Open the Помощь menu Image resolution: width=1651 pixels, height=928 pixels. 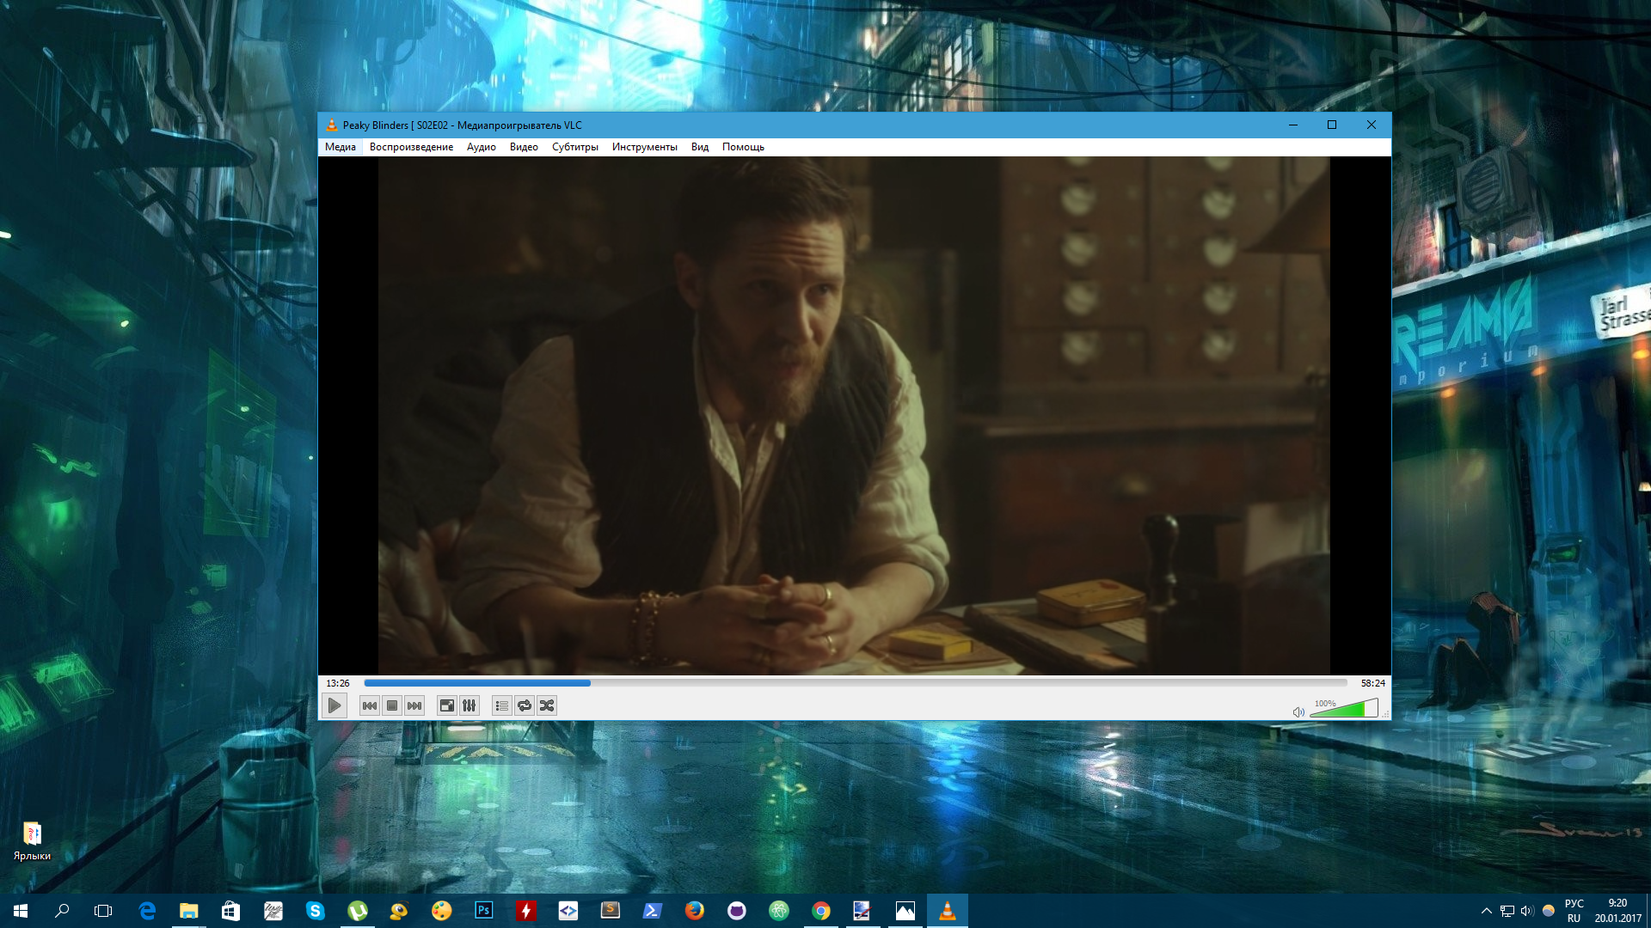point(743,147)
